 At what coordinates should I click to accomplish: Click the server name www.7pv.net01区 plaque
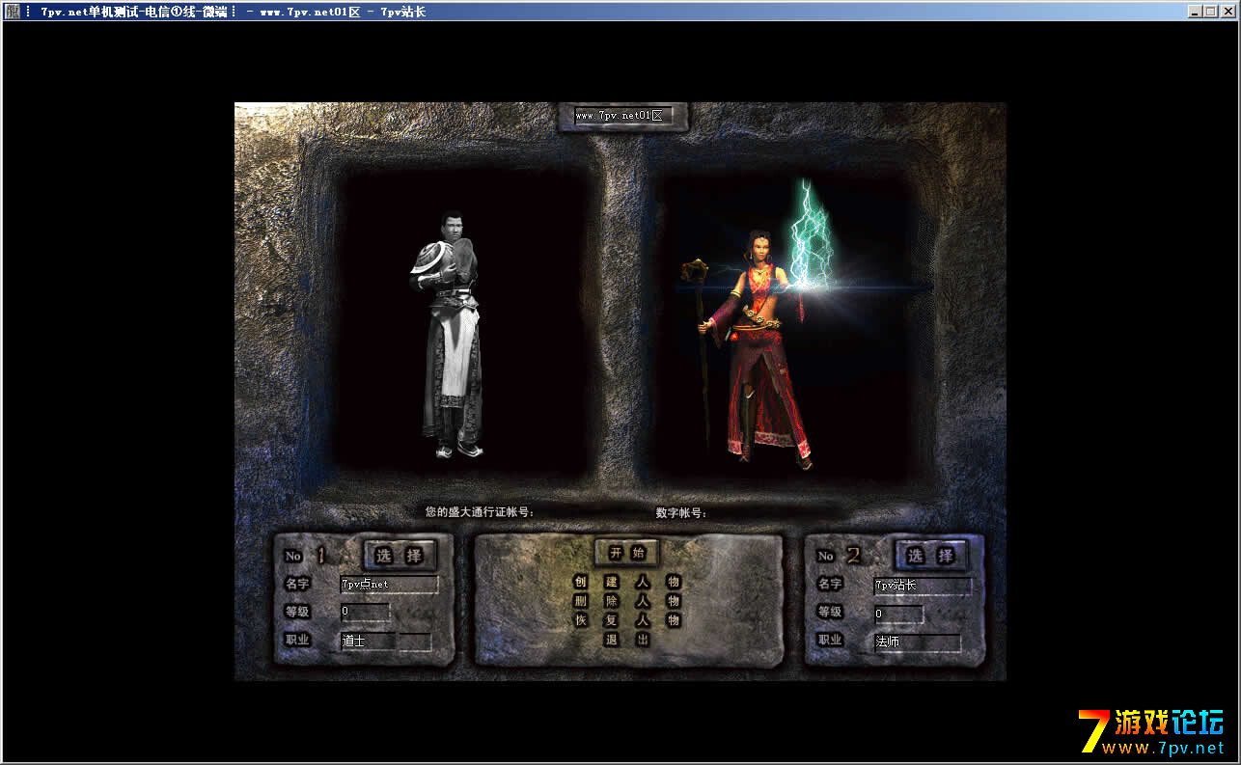point(623,116)
